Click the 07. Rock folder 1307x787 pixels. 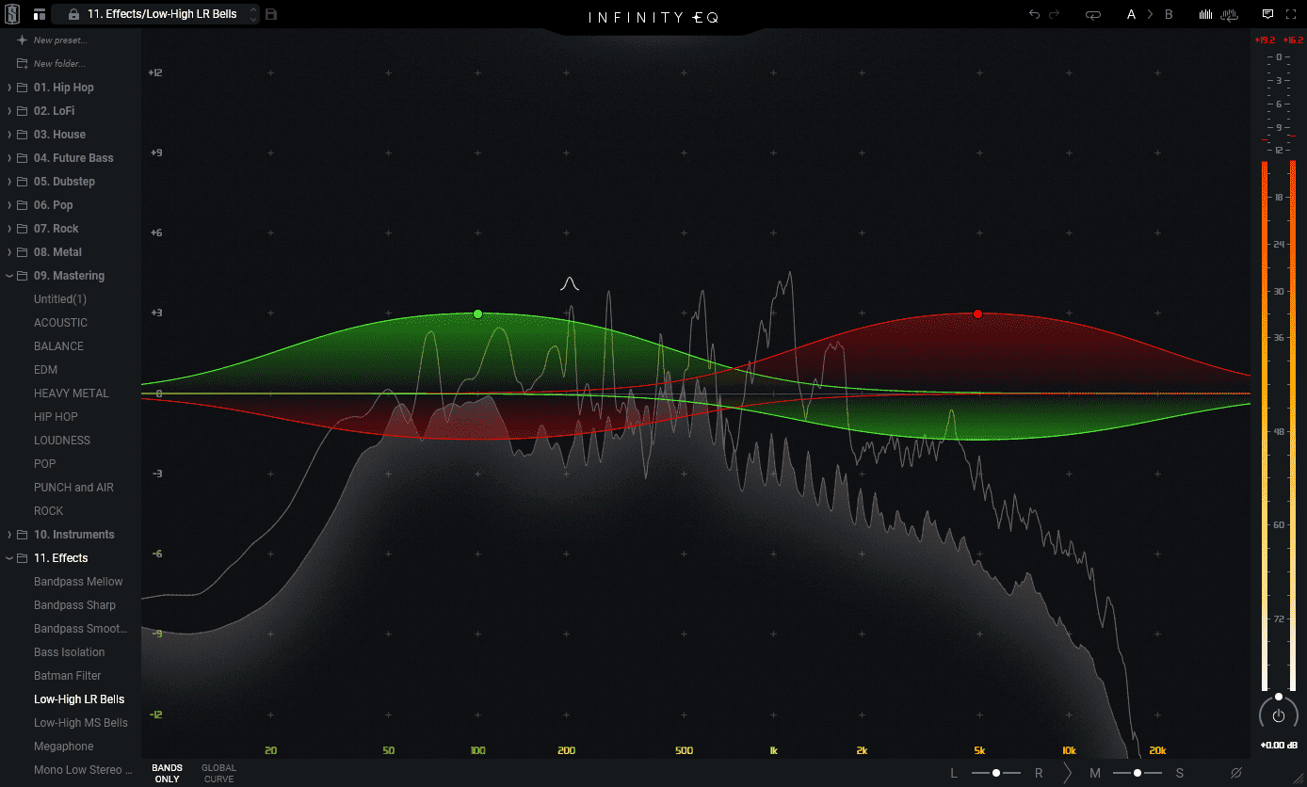pos(56,229)
